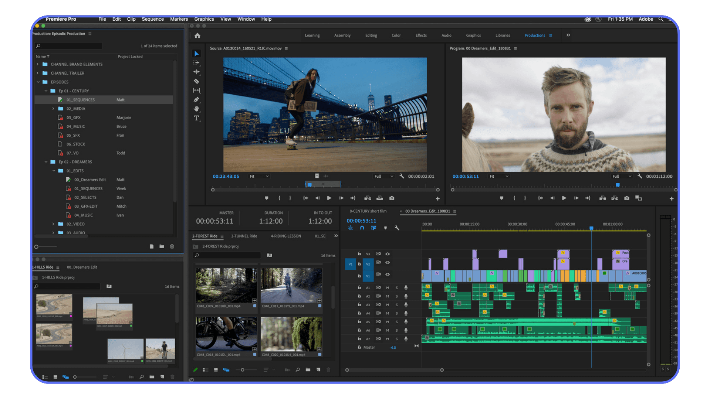
Task: Select the 3-TUNNEL Ride sequence tab
Action: [x=244, y=236]
